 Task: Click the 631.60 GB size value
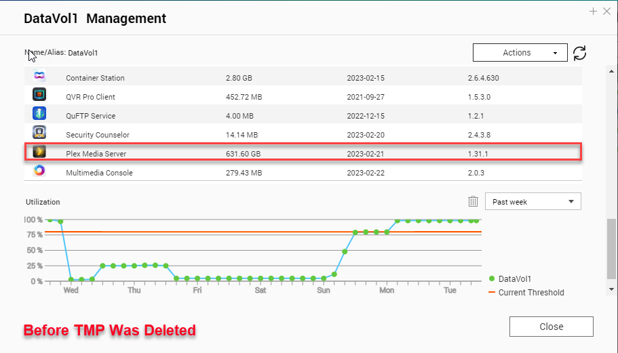click(243, 154)
